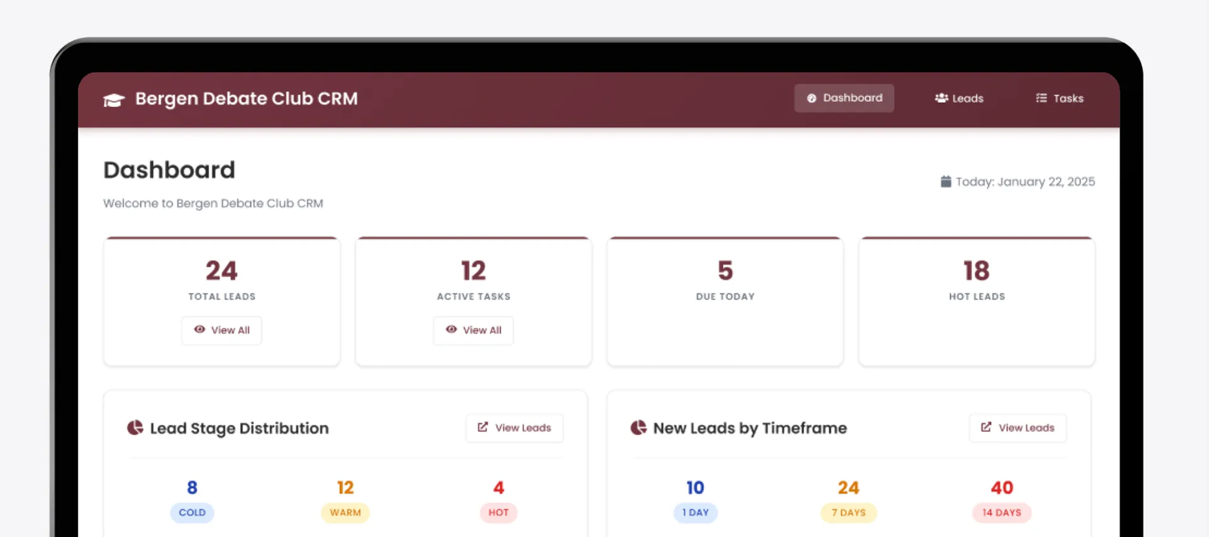This screenshot has height=537, width=1209.
Task: Select the HOT stage badge
Action: 498,512
